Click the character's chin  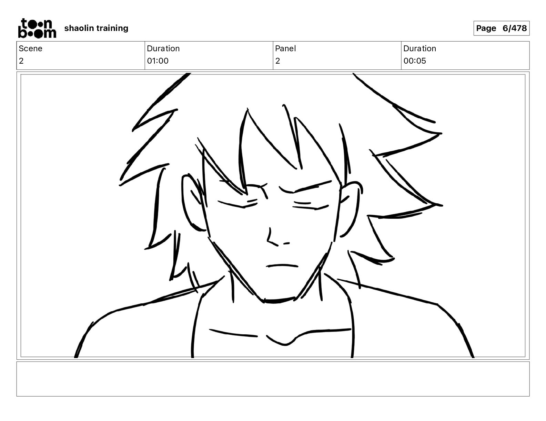tap(279, 300)
